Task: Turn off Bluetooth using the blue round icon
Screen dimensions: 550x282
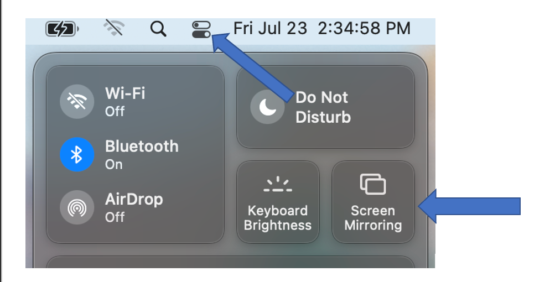Action: coord(77,154)
